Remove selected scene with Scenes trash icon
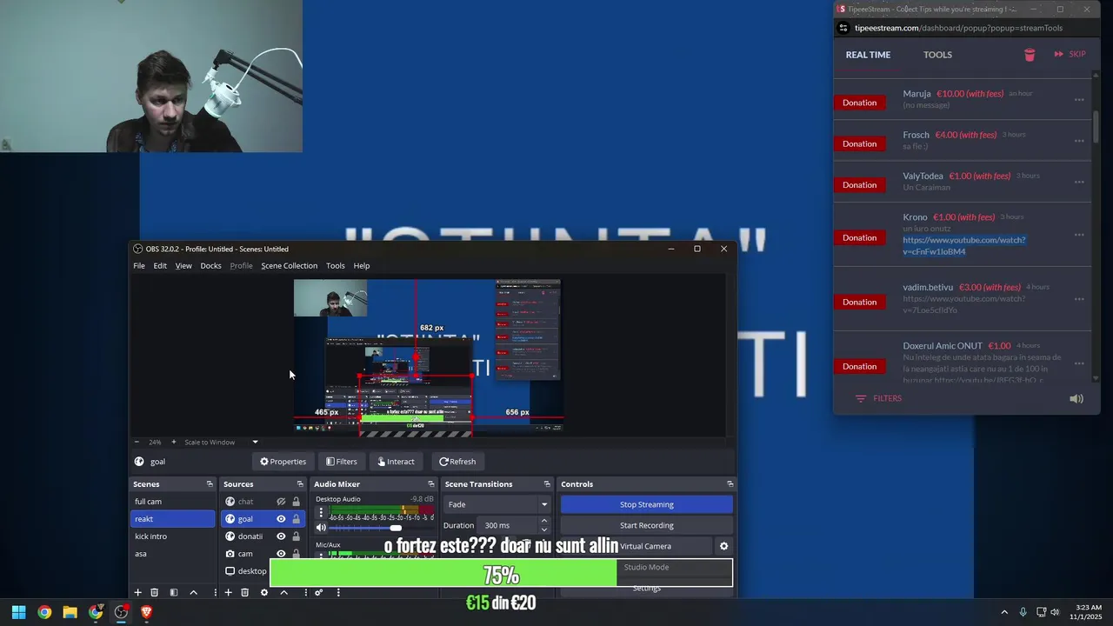1113x626 pixels. pos(155,592)
